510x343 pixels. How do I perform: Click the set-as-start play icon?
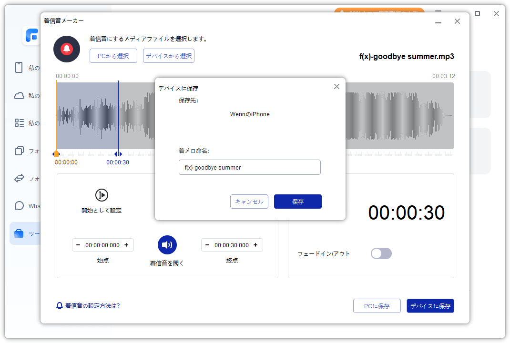tap(102, 195)
